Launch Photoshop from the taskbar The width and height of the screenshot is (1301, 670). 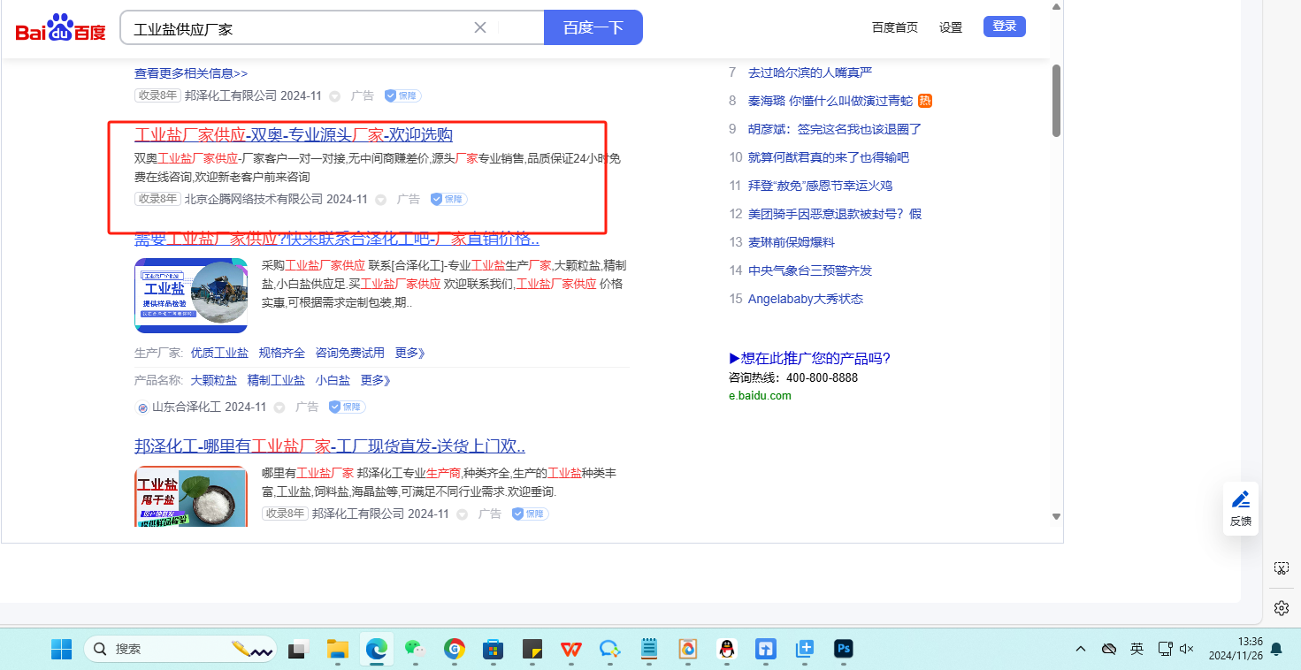click(844, 649)
